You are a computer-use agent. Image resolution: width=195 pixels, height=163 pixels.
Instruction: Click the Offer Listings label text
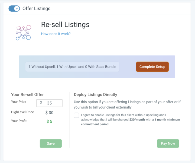click(x=36, y=8)
